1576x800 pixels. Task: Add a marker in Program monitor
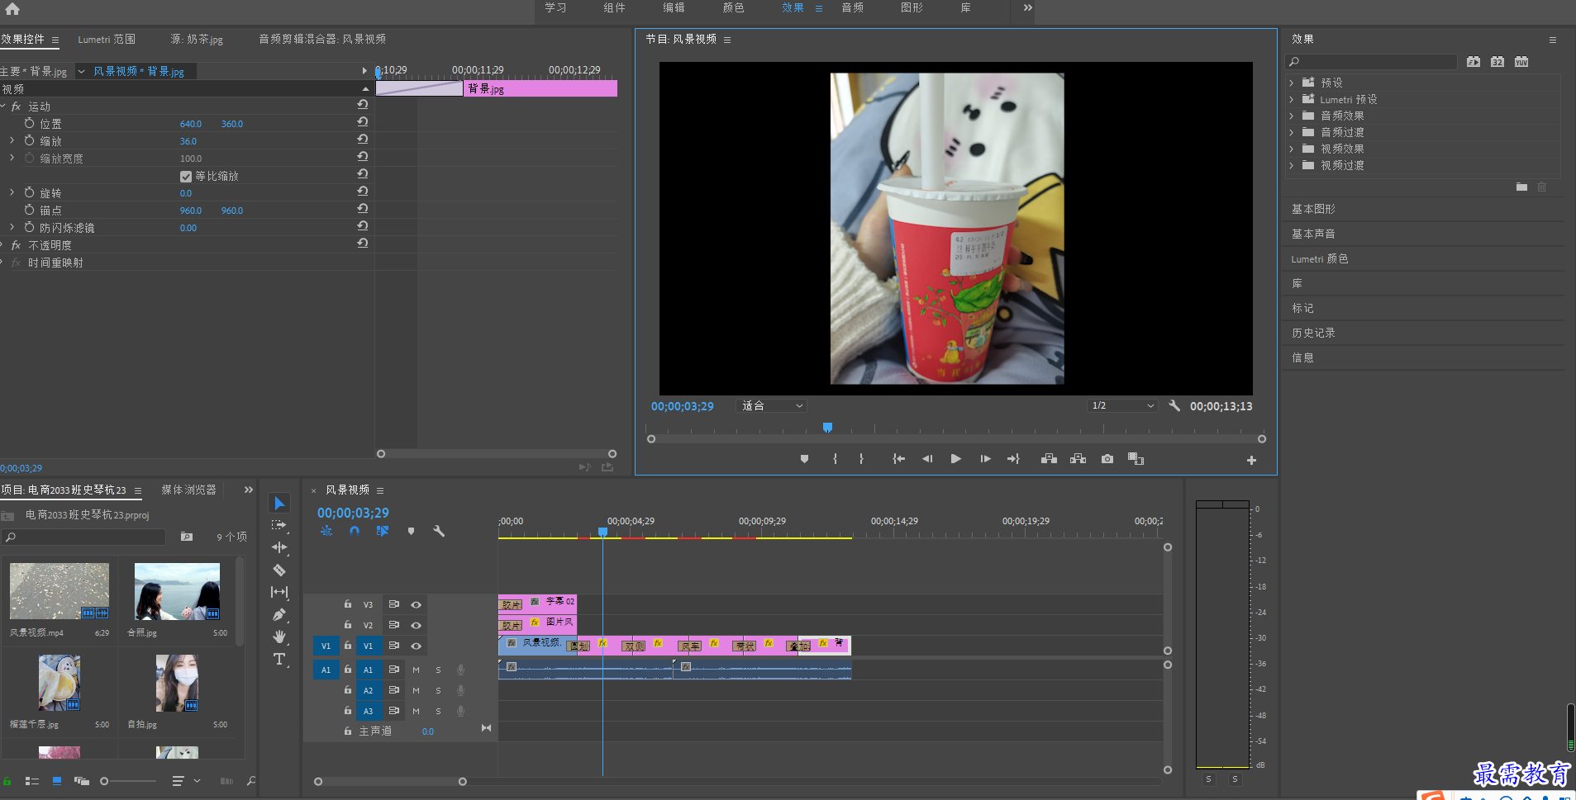pyautogui.click(x=804, y=459)
